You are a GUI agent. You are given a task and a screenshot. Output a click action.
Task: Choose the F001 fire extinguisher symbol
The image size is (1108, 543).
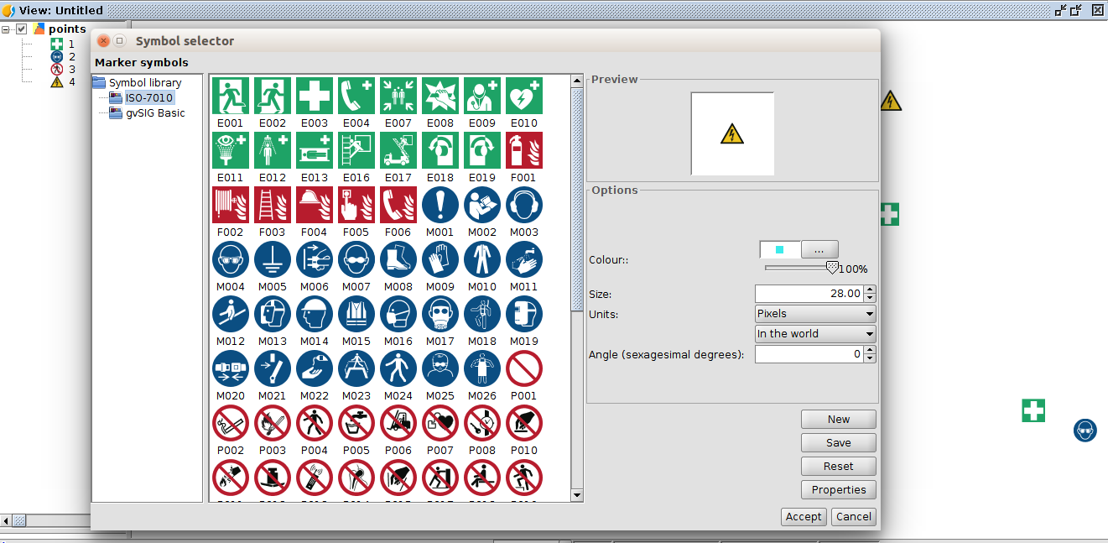pyautogui.click(x=524, y=150)
